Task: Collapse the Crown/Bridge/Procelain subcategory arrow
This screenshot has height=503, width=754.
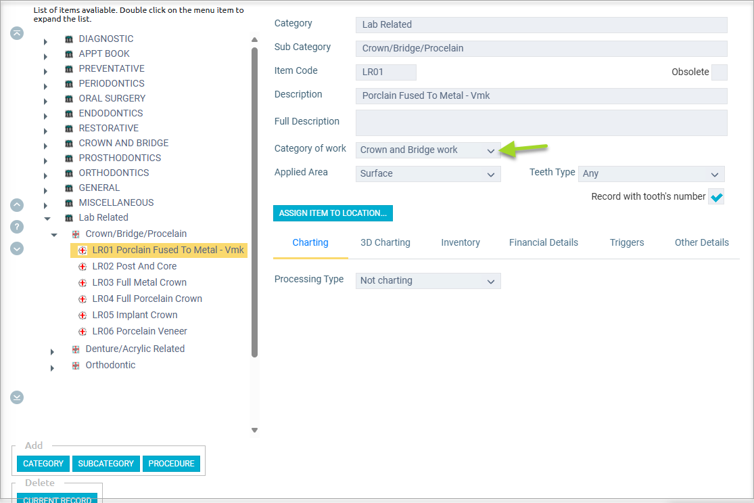Action: (x=54, y=235)
